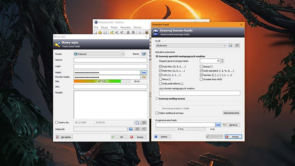Click the expiry date clock icon
The width and height of the screenshot is (295, 166).
[138, 122]
